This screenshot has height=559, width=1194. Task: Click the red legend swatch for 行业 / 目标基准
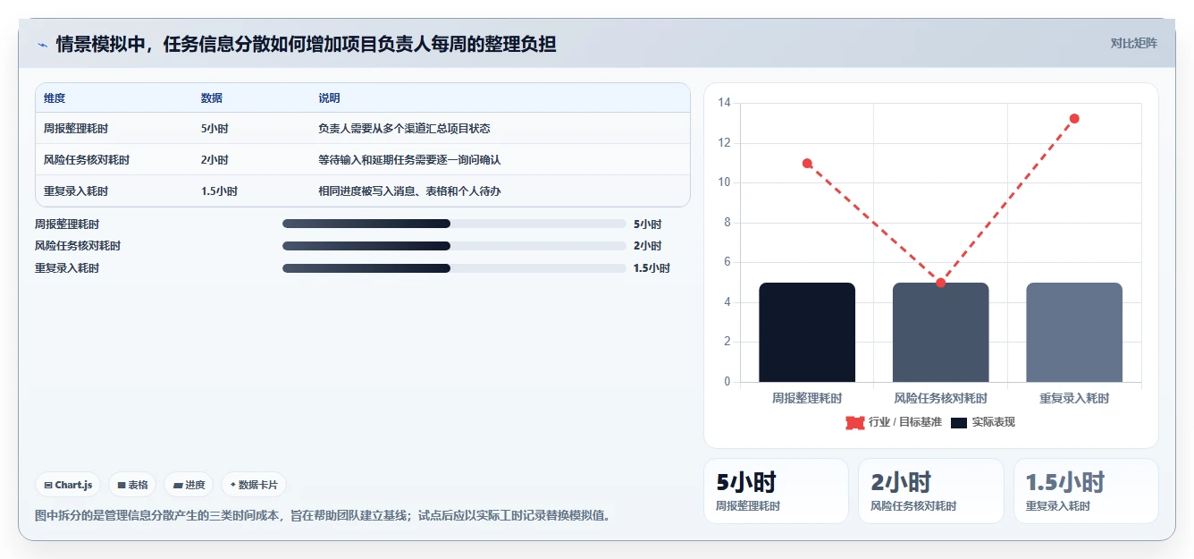click(x=854, y=422)
